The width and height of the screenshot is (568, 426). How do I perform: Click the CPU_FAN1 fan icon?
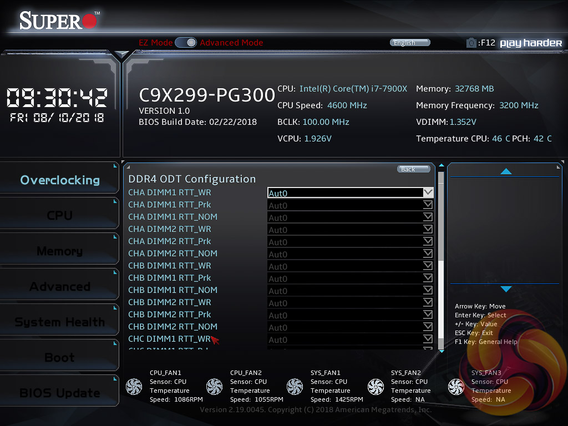tap(134, 387)
